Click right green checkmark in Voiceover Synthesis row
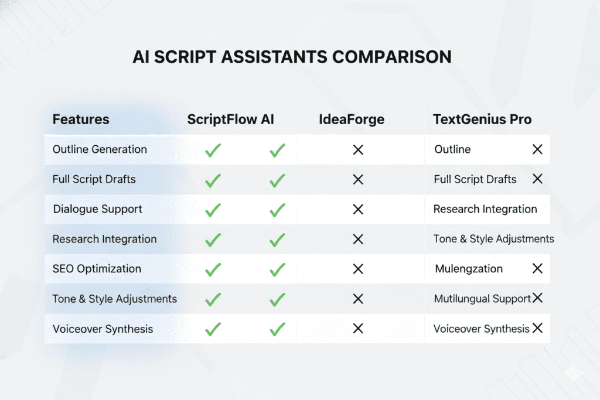600x400 pixels. point(277,329)
